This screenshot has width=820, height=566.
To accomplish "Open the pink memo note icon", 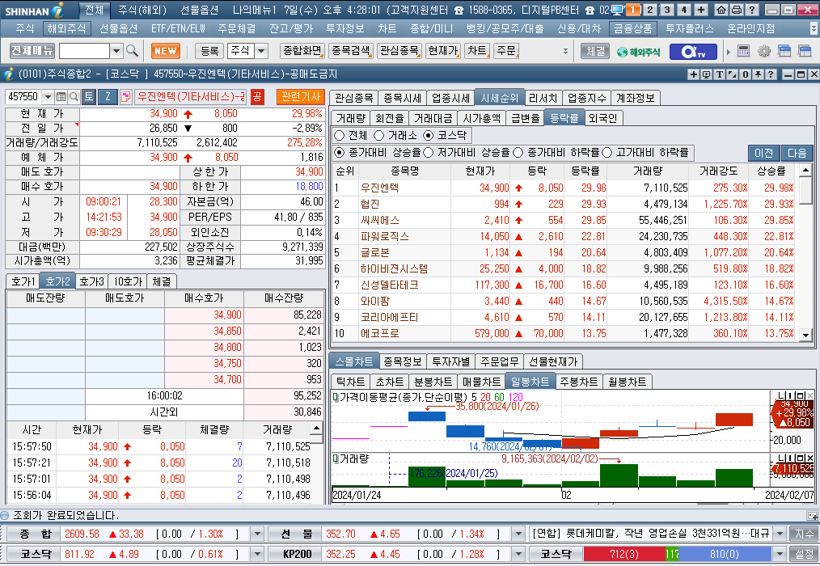I will point(125,97).
